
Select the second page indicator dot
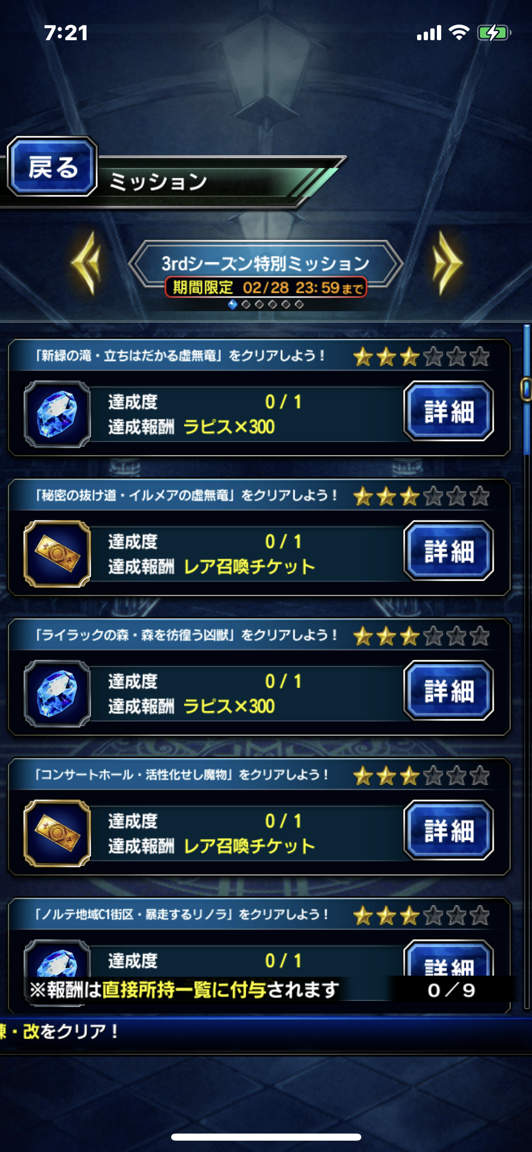pos(246,305)
